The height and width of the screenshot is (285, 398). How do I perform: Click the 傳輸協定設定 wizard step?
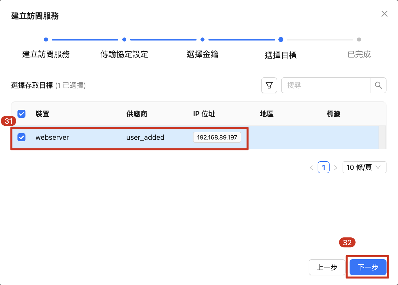point(124,54)
